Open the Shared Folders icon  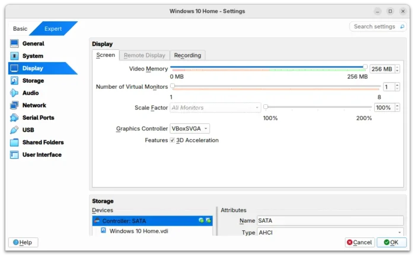[14, 143]
